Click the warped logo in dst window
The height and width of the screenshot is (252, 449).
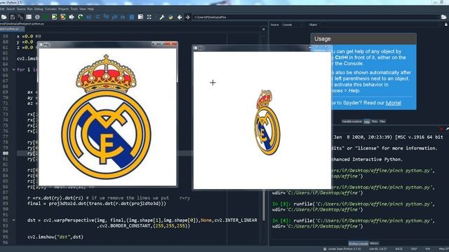click(x=267, y=122)
